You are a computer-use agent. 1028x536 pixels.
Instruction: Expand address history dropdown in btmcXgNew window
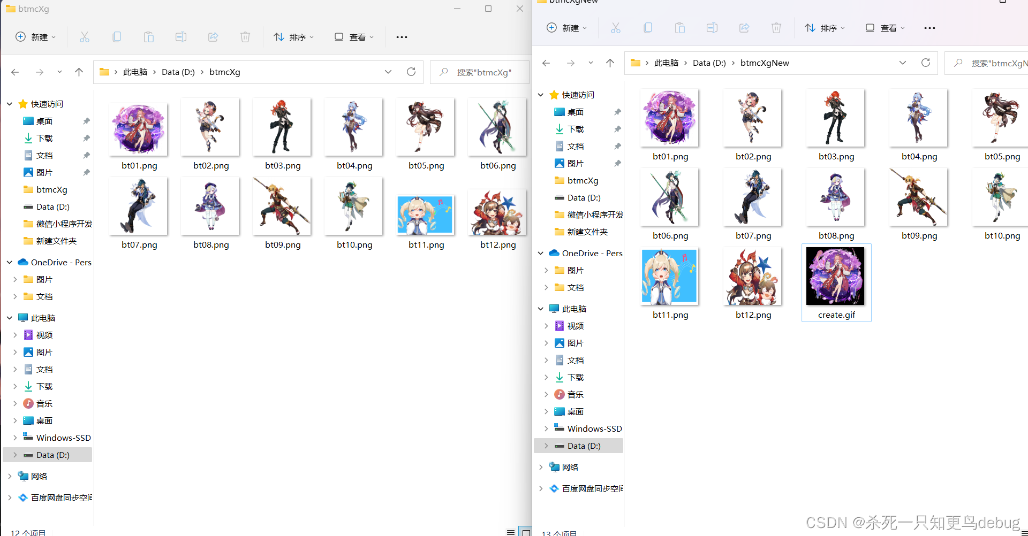click(903, 63)
